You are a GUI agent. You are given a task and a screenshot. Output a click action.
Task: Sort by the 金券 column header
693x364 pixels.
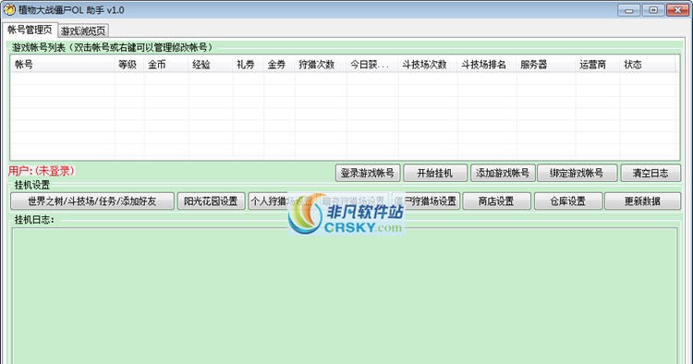tap(279, 65)
